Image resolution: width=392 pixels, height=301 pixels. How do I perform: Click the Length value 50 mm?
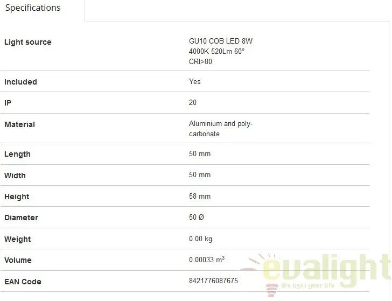199,153
